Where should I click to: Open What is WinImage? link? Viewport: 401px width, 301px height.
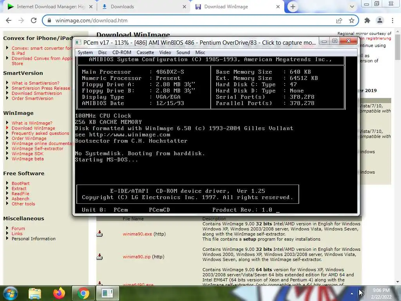coord(32,123)
